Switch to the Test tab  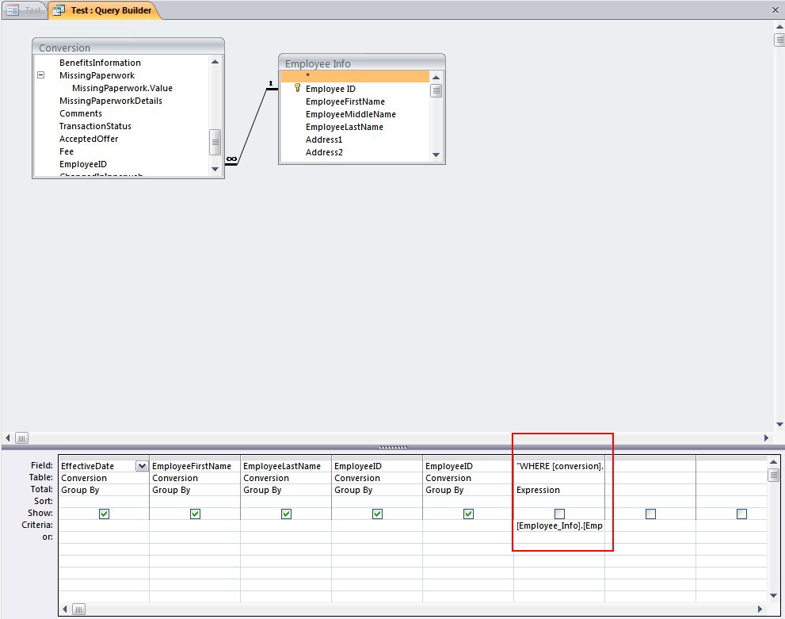[x=24, y=10]
